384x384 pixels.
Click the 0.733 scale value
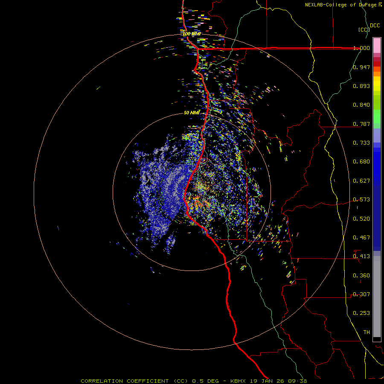361,143
